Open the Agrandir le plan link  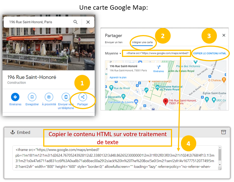pos(118,78)
